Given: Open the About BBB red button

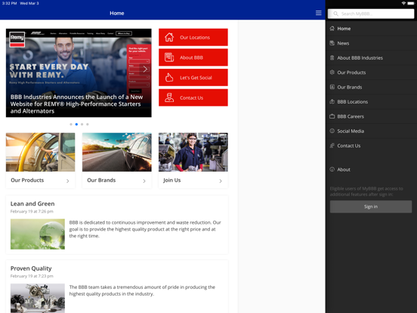Looking at the screenshot, I should coord(193,57).
